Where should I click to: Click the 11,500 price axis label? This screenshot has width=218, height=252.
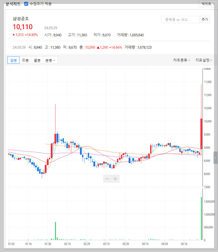coord(207,82)
